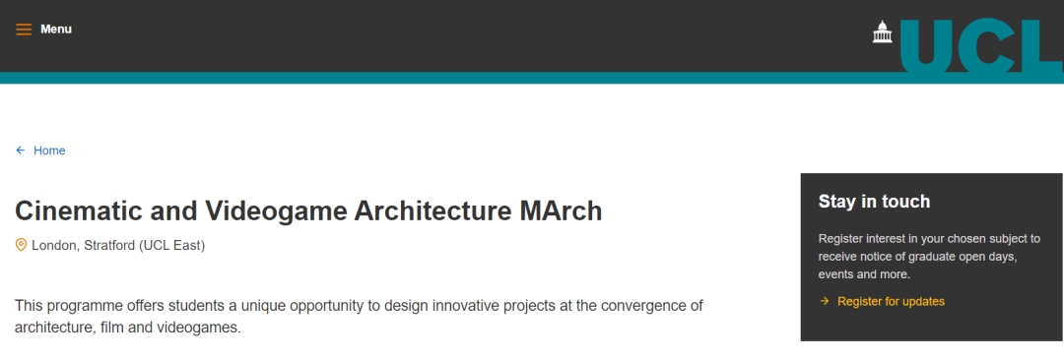
Task: Click the yellow arrow before Register for updates
Action: (825, 301)
